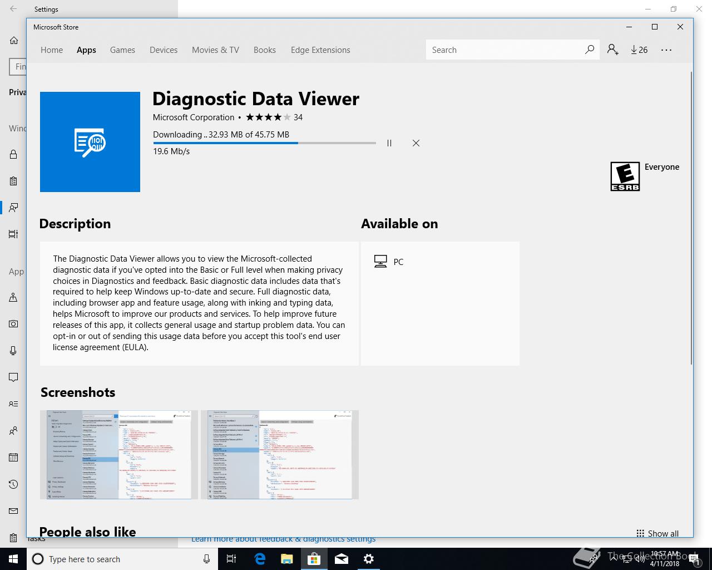712x570 pixels.
Task: Click the taskbar clock showing 4/11/2018
Action: [x=665, y=559]
